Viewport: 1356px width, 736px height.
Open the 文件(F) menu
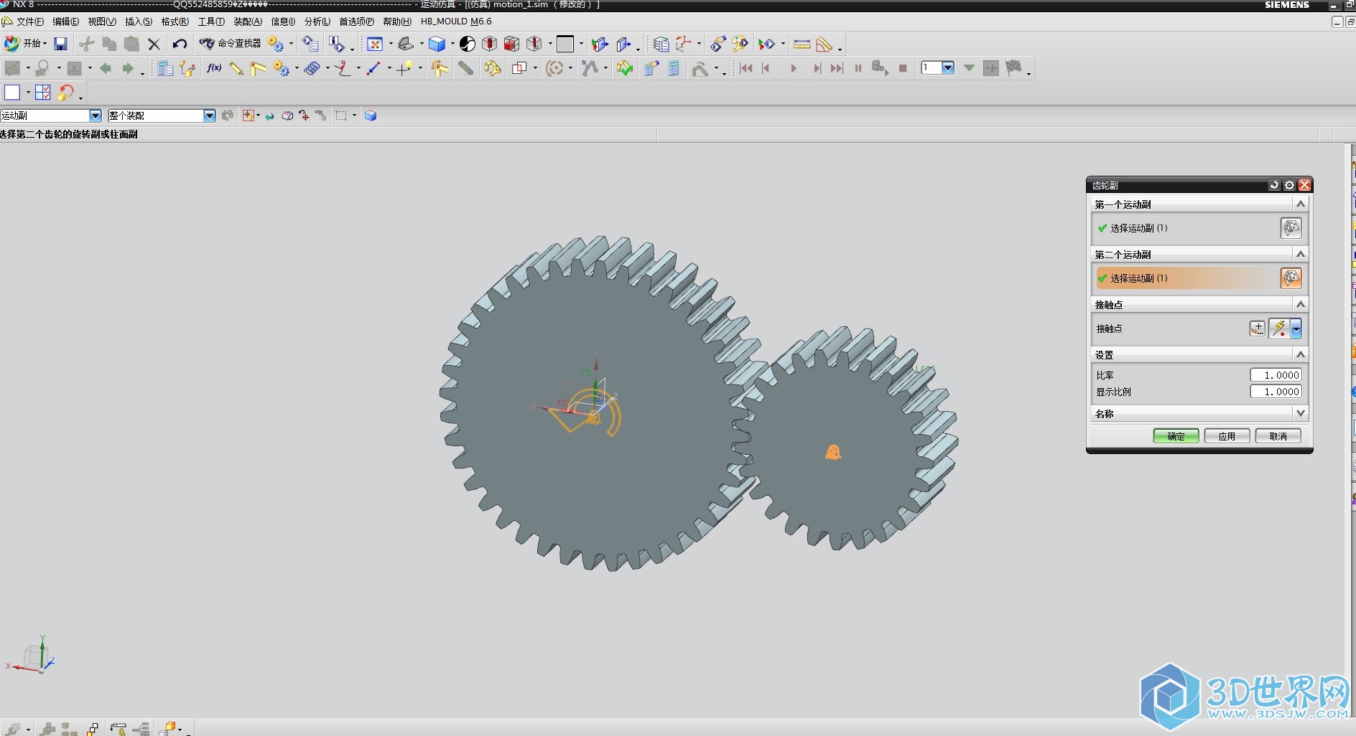pos(29,22)
